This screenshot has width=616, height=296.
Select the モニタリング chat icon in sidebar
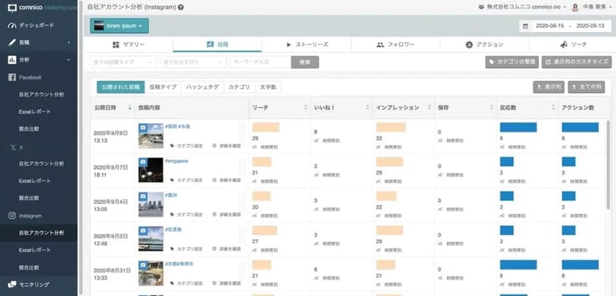pos(12,284)
